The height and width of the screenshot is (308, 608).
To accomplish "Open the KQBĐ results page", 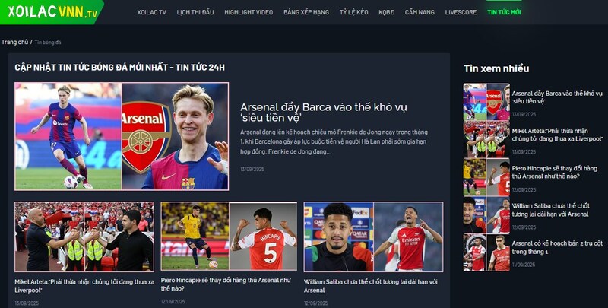I will tap(387, 12).
